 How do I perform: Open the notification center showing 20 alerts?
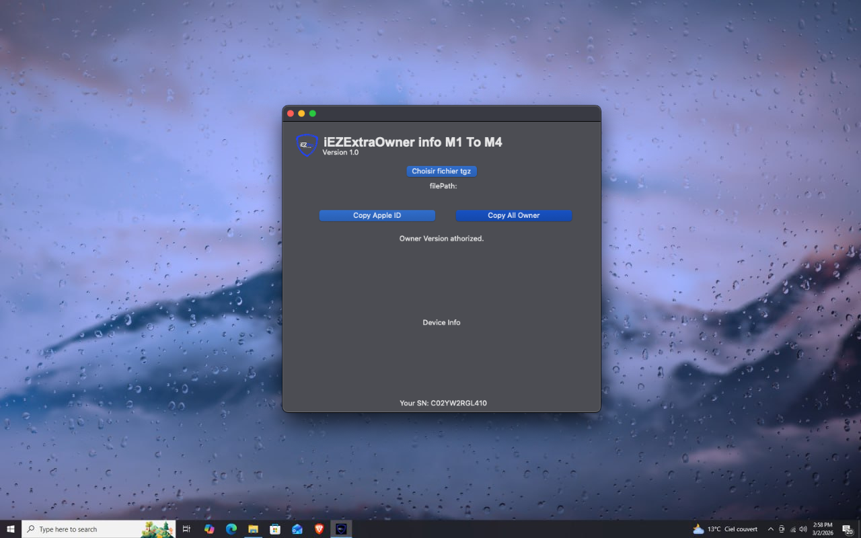coord(846,529)
